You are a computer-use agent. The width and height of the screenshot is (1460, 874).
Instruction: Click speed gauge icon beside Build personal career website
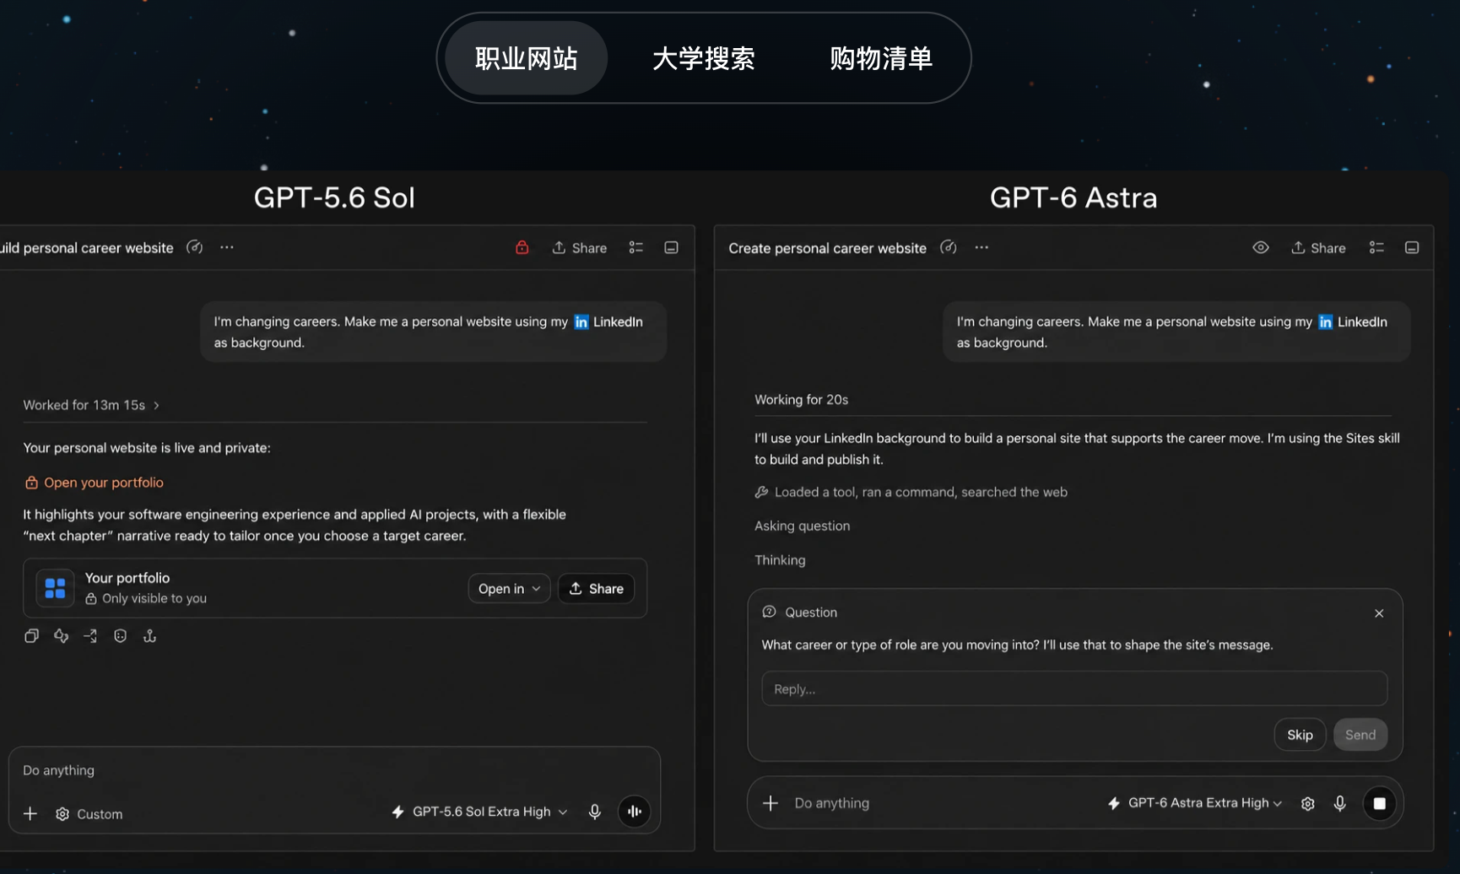(195, 247)
